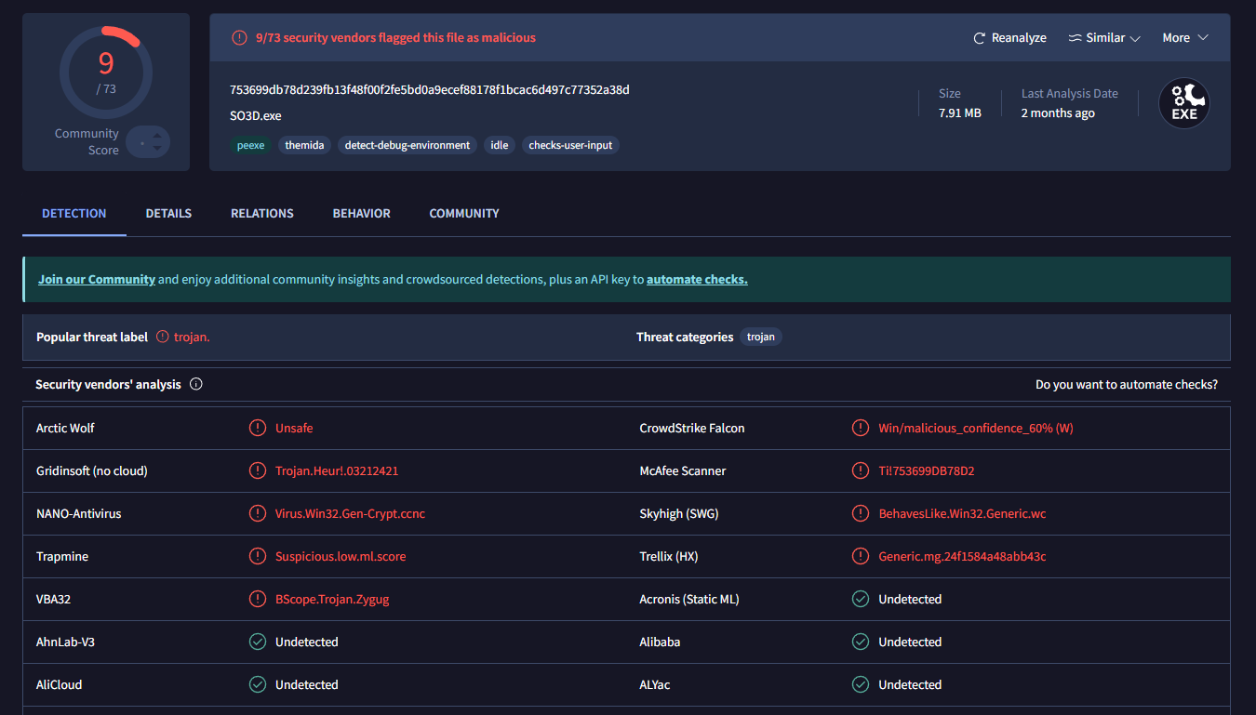This screenshot has height=715, width=1256.
Task: Click the BehavesLike.Win32.Generic.wc detection
Action: (x=962, y=513)
